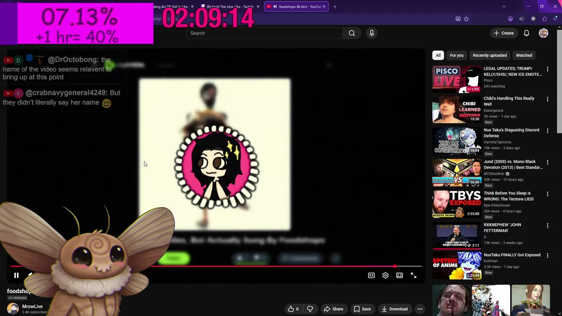
Task: Open the Epstein of Anime thumbnail
Action: (457, 266)
